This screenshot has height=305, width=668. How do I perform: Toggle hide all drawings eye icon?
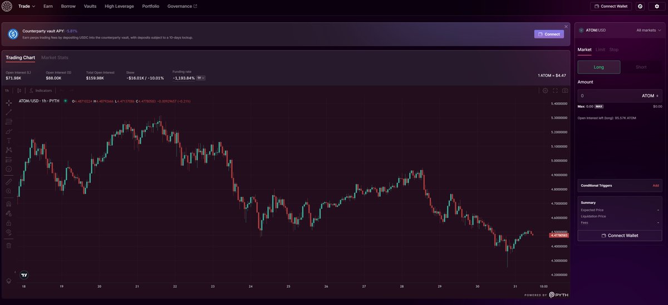pos(9,232)
